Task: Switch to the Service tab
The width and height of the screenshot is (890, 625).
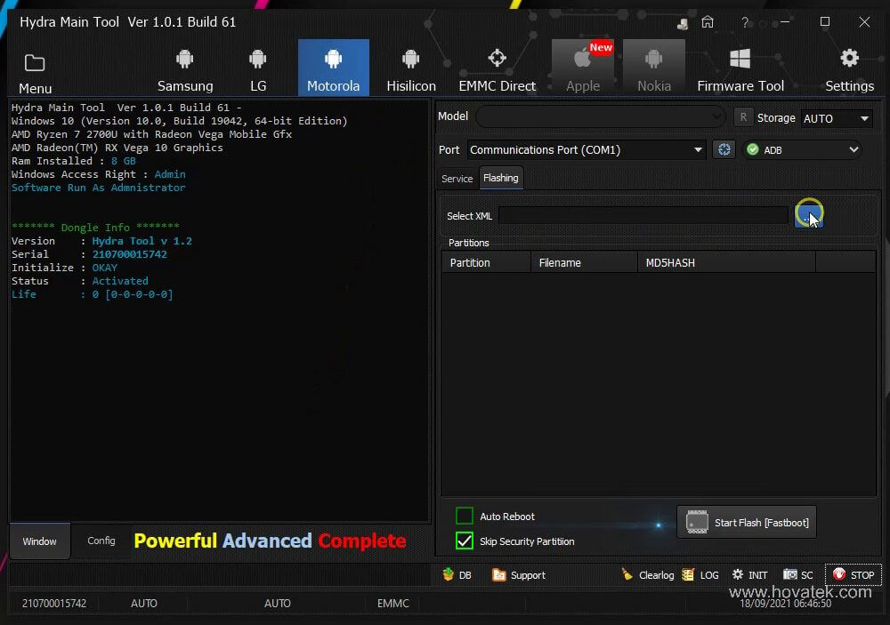Action: 457,178
